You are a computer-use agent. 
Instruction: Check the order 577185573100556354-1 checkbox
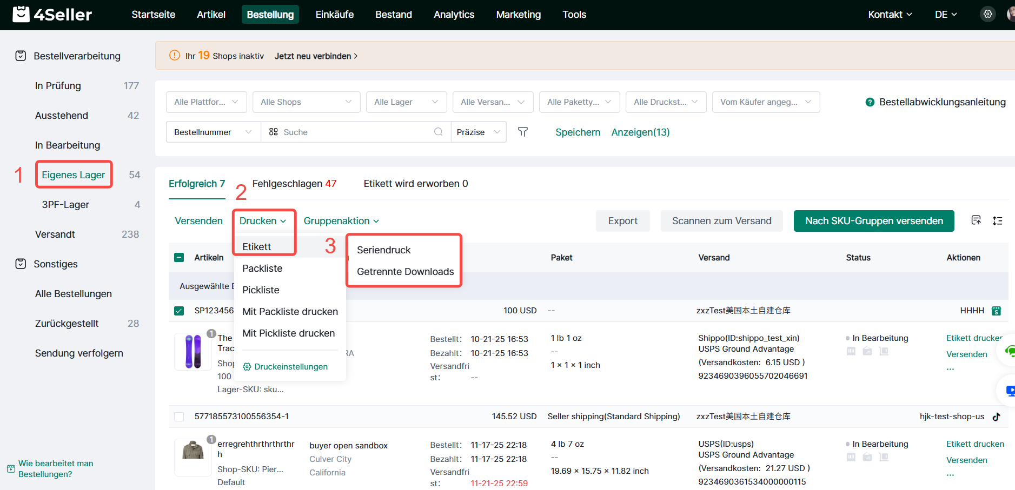(x=179, y=417)
